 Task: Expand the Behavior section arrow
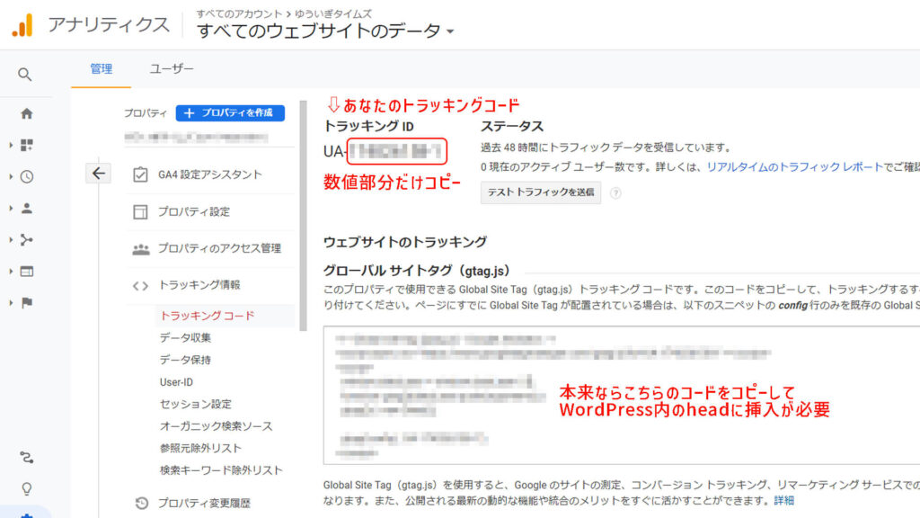[x=11, y=272]
